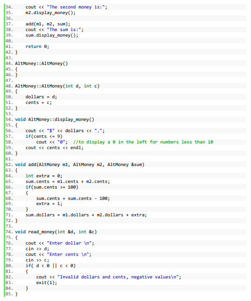Click the string "Enter cents \n"
251x301 pixels.
(x=68, y=254)
